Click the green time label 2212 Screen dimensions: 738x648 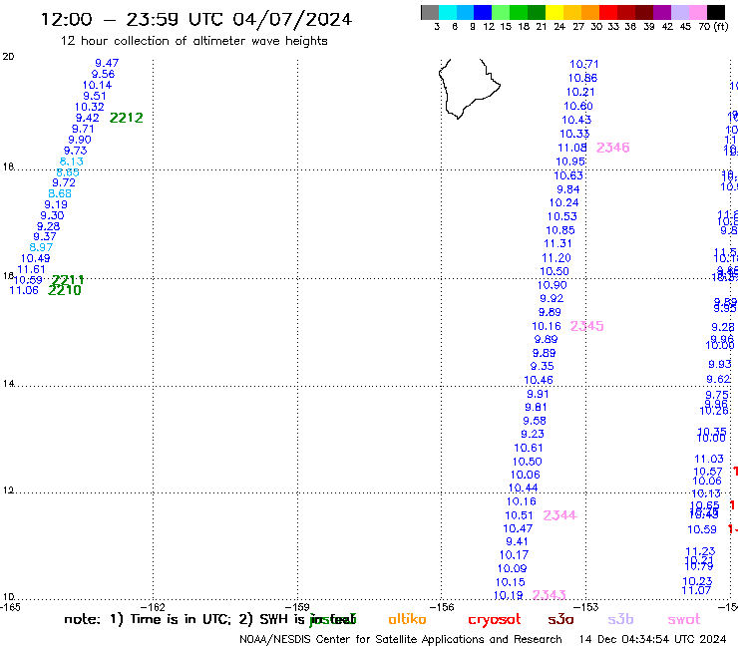point(126,118)
